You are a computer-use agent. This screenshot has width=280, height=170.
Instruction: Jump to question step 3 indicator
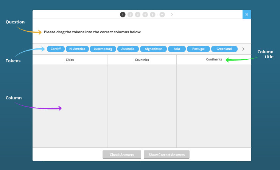tap(138, 15)
